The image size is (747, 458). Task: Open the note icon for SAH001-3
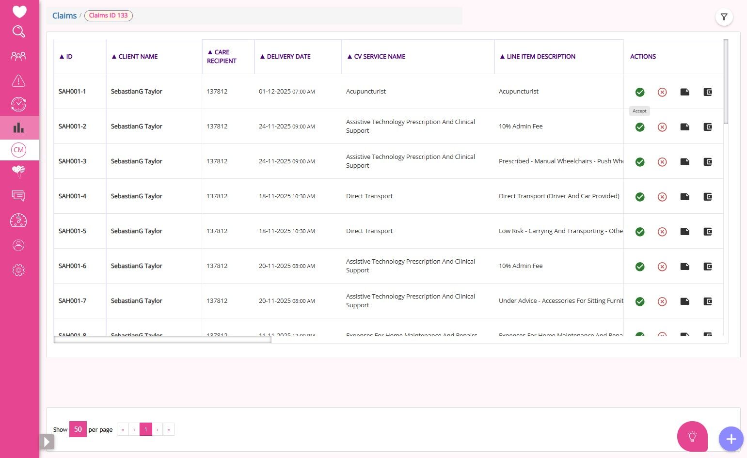coord(684,161)
